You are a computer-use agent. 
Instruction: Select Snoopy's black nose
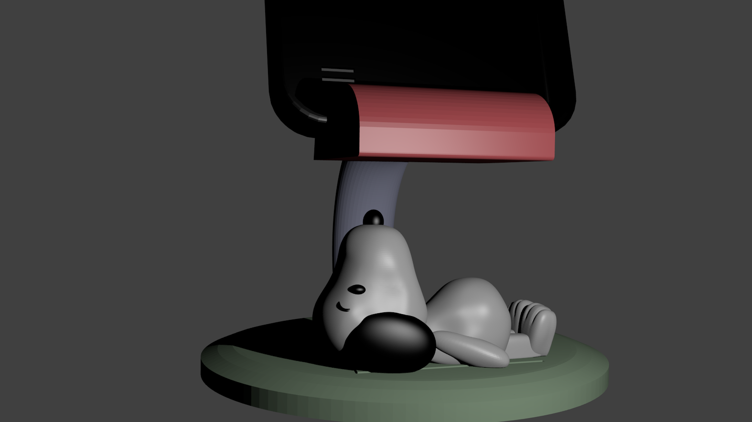click(373, 217)
